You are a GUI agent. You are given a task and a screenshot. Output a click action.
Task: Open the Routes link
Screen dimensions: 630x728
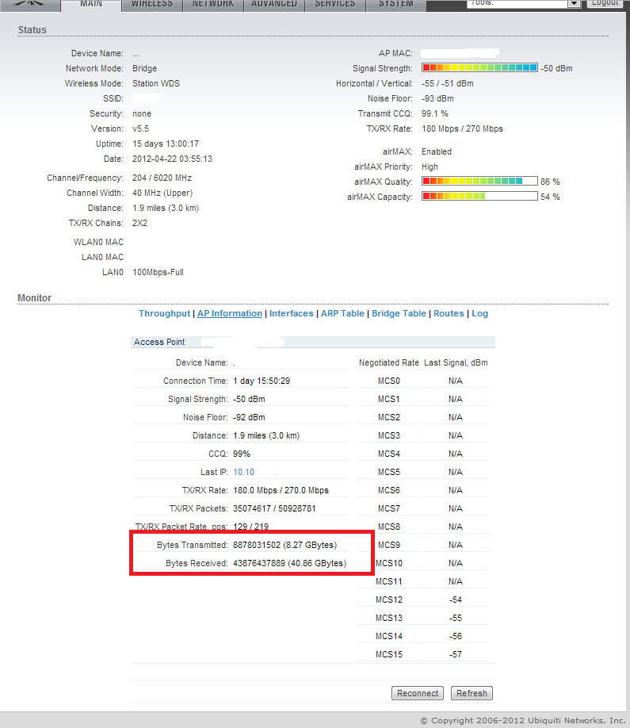click(x=449, y=313)
